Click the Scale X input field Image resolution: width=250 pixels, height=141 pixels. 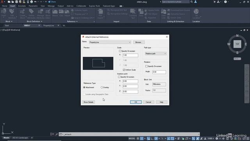(x=130, y=55)
